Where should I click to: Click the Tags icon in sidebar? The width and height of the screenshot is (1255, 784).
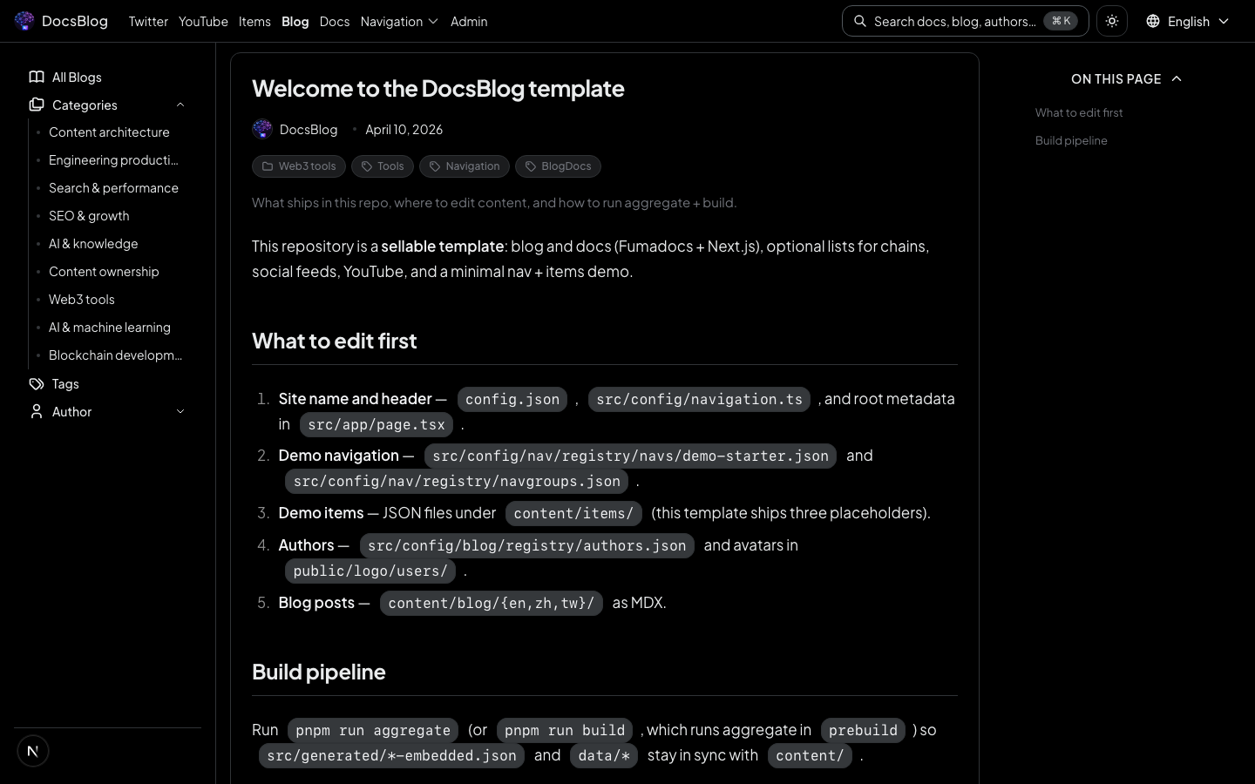37,383
